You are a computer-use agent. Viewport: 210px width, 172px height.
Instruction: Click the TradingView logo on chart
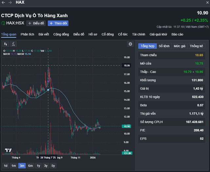click(x=8, y=150)
